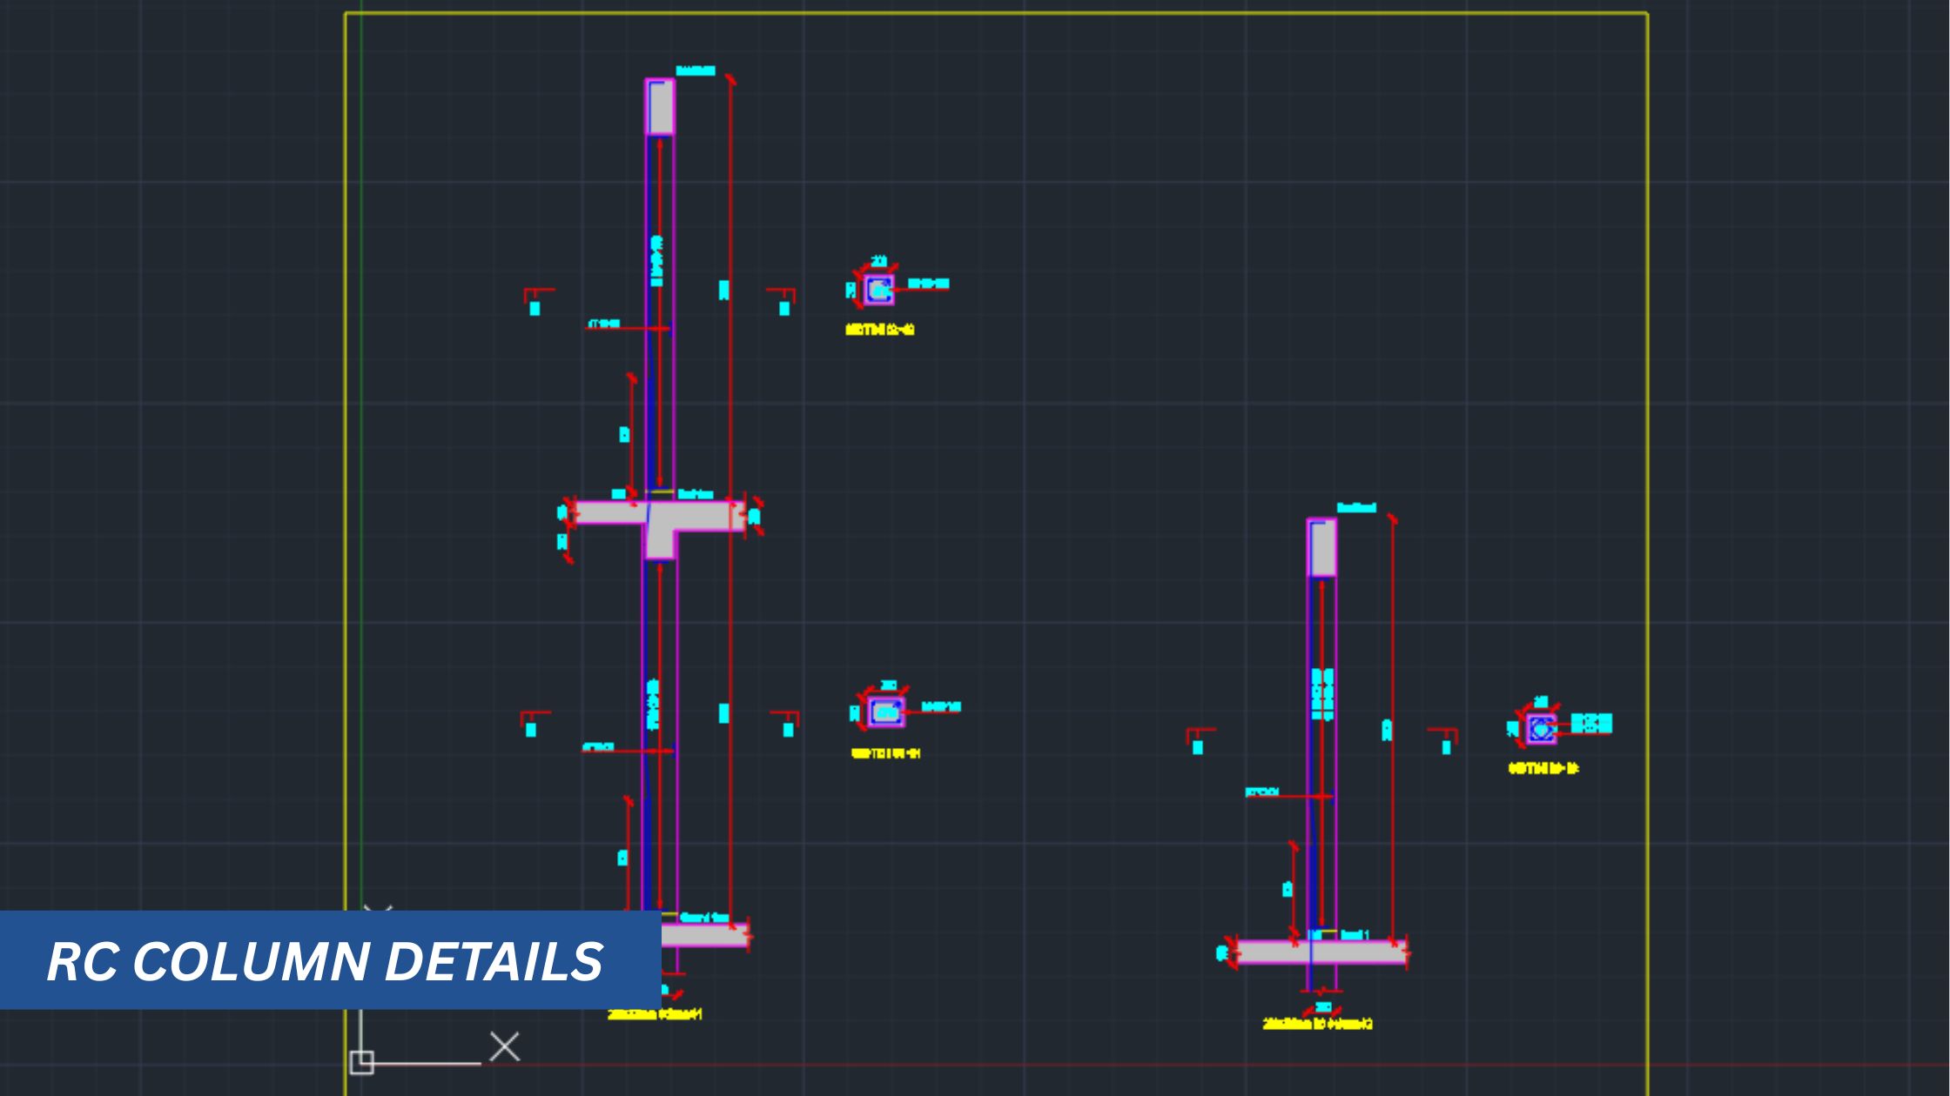The image size is (1950, 1096).
Task: Select the upper-left column cross-section square
Action: [x=878, y=290]
